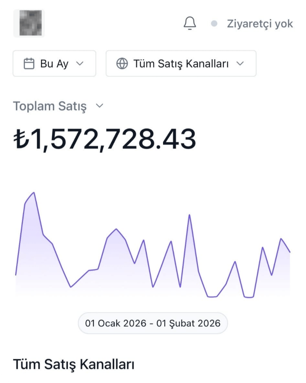
Task: Open the Toplam Satış metric chevron
Action: (99, 106)
